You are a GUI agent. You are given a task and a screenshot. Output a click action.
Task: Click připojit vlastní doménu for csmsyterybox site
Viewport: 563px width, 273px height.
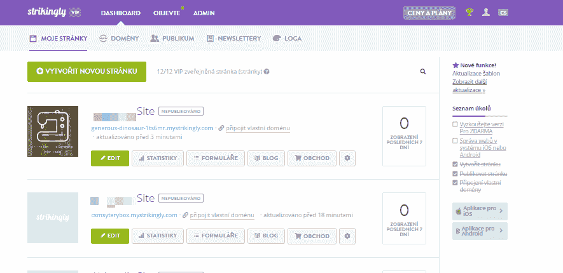click(x=222, y=215)
